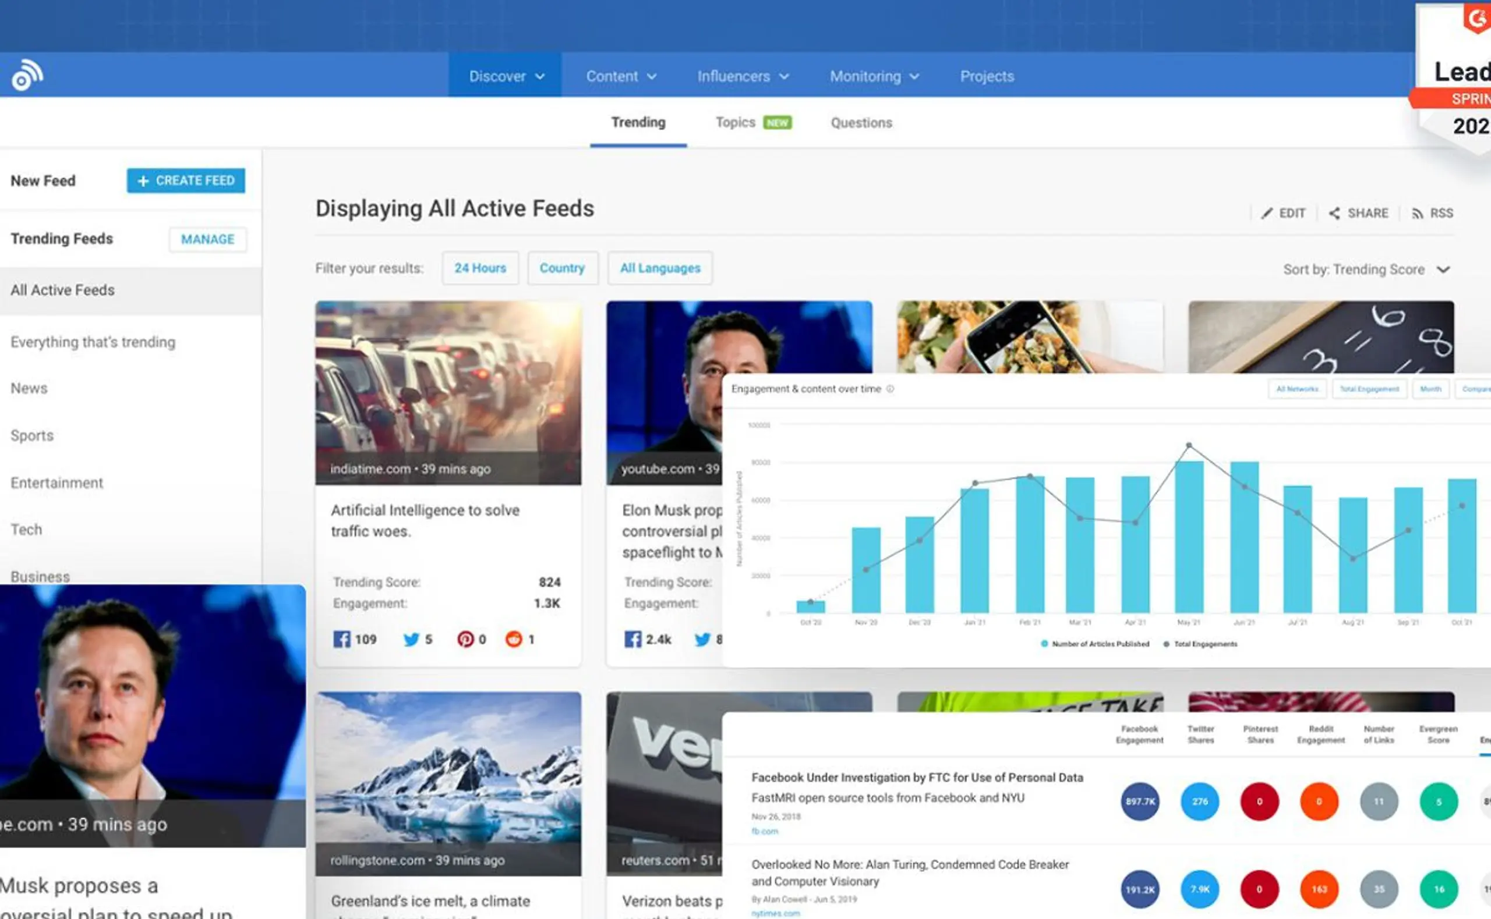This screenshot has width=1491, height=919.
Task: Toggle the 24 Hours filter button
Action: click(x=478, y=268)
